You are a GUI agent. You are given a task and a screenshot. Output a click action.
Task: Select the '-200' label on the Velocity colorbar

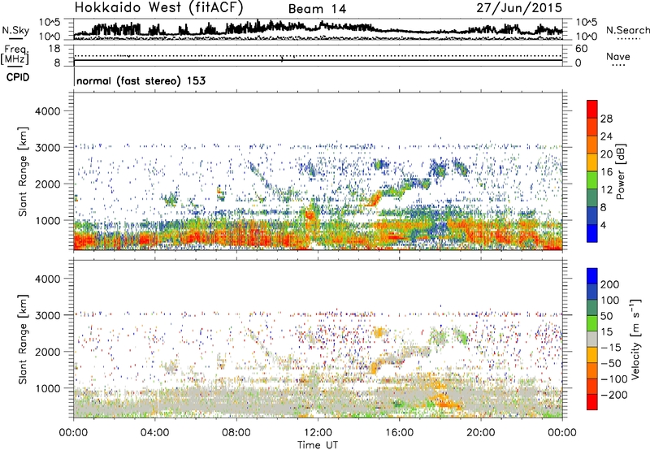tap(614, 395)
